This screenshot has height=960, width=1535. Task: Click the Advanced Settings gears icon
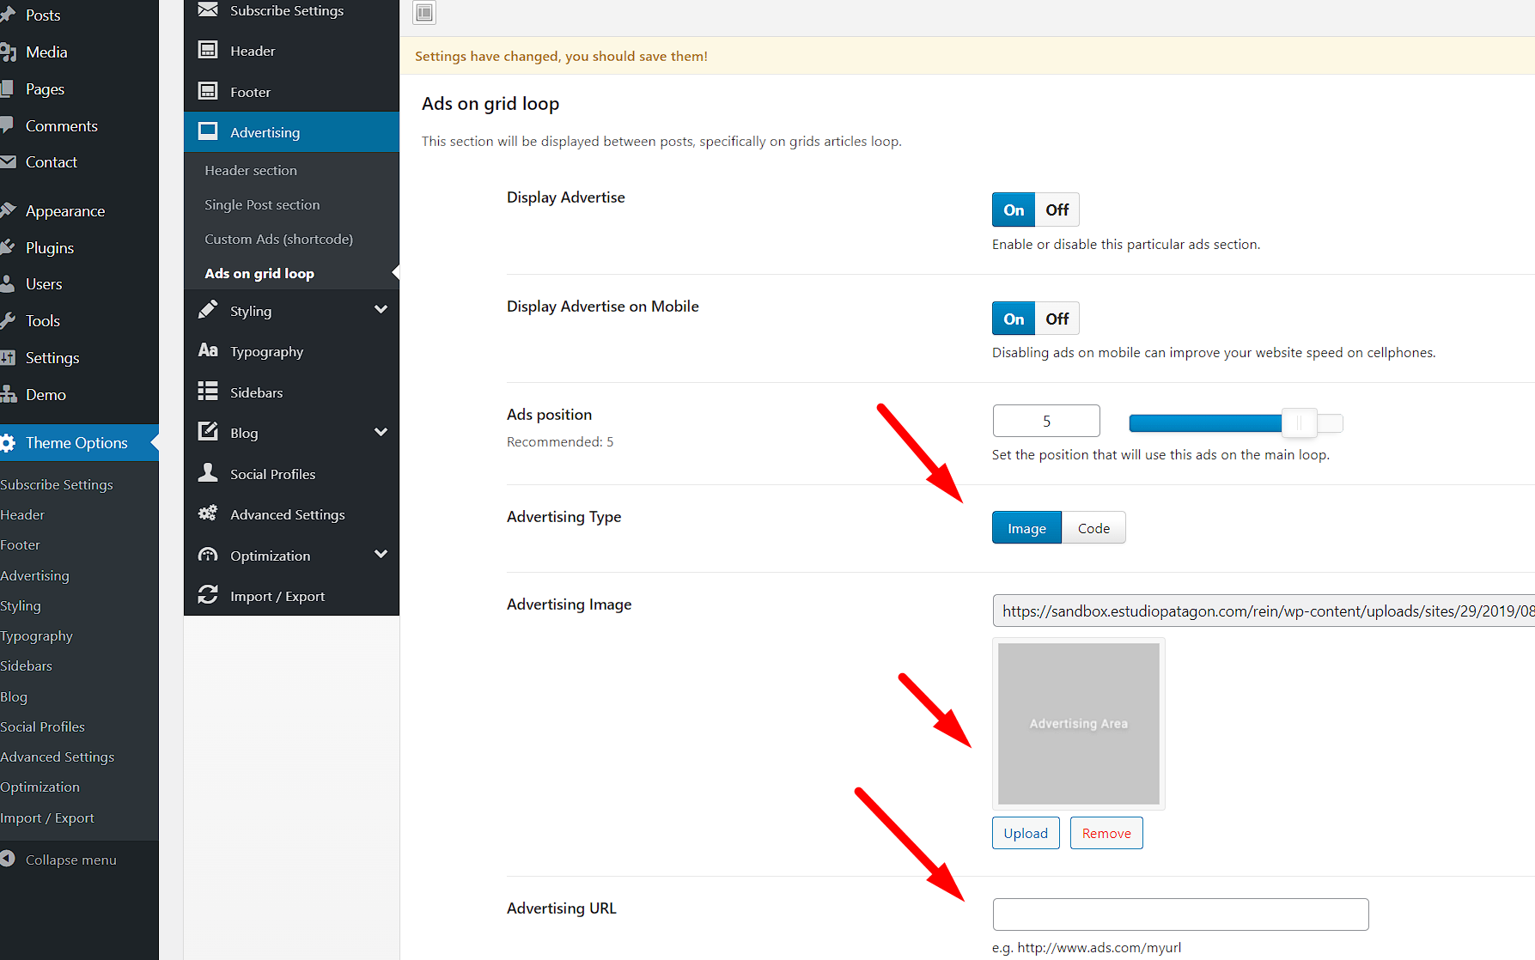point(208,513)
